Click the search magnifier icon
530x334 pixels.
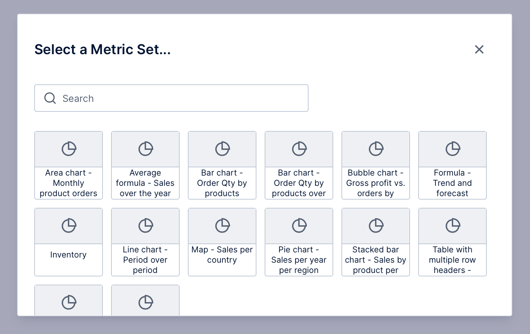click(50, 98)
